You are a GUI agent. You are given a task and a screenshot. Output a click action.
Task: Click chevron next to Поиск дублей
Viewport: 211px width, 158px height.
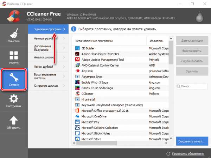click(64, 67)
